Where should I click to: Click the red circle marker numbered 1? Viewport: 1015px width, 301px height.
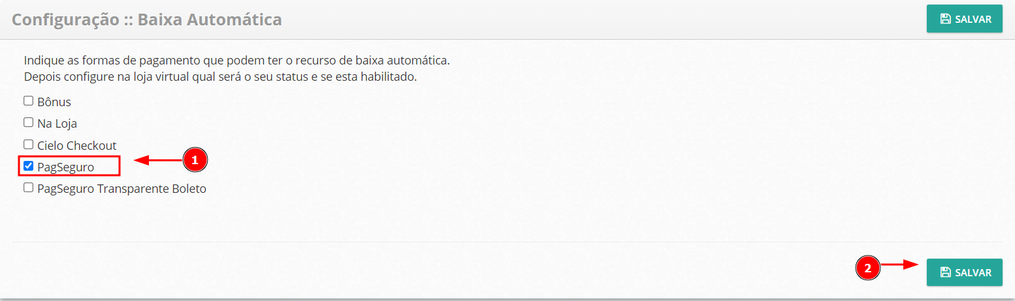coord(195,160)
